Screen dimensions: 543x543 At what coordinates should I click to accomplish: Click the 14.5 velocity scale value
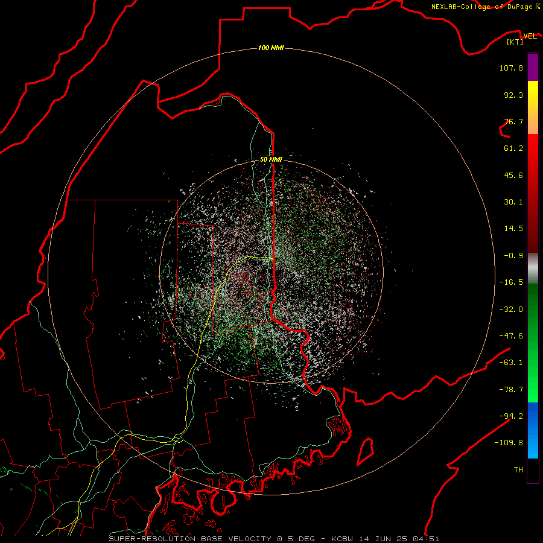point(513,229)
